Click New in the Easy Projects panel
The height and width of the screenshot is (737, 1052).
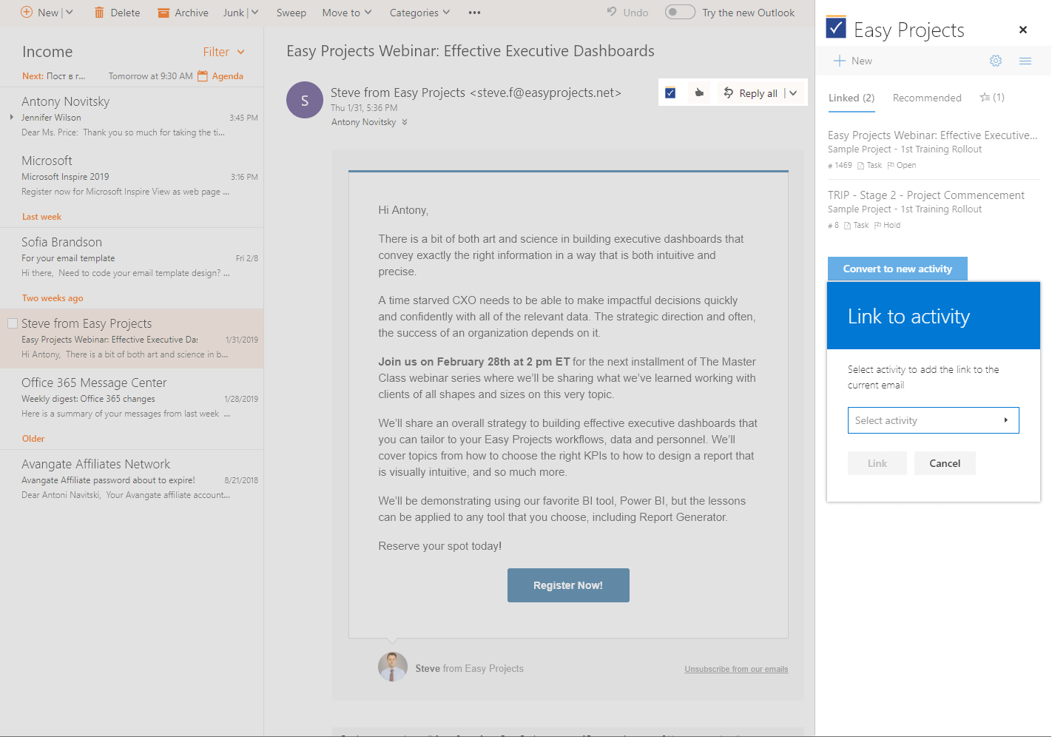(x=853, y=61)
